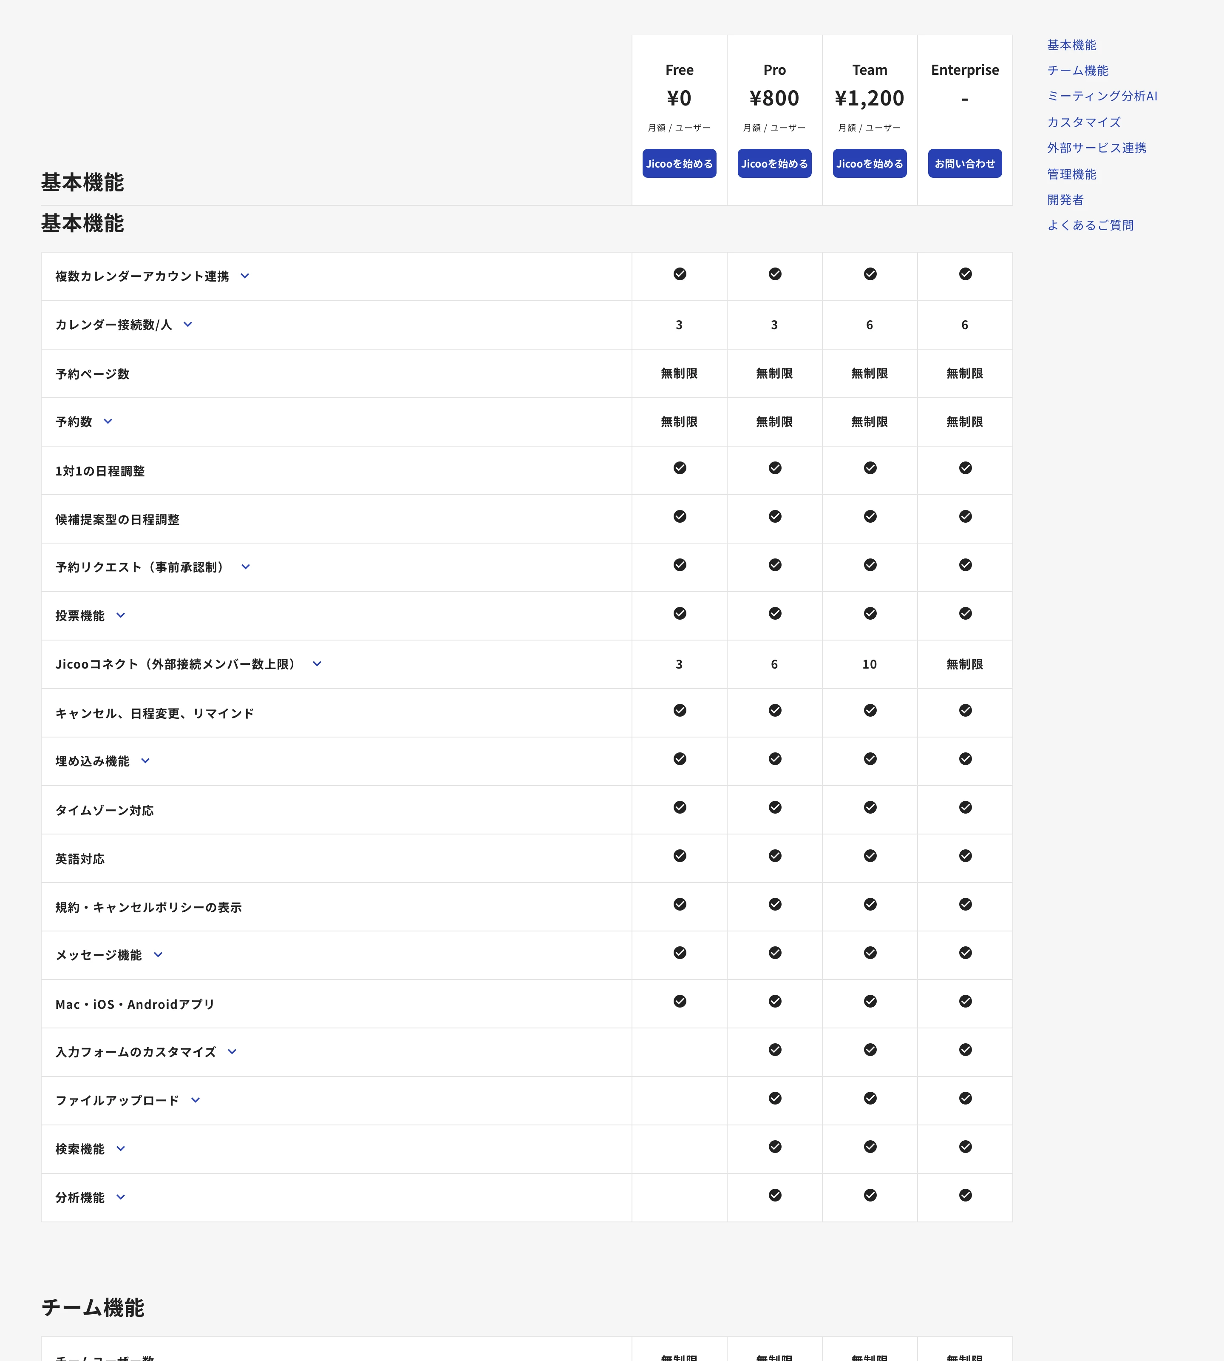Expand メッセージ機能 row chevron
This screenshot has width=1224, height=1361.
pyautogui.click(x=158, y=954)
